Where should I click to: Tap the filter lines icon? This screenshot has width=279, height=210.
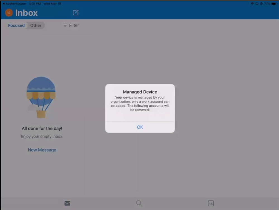pos(65,25)
